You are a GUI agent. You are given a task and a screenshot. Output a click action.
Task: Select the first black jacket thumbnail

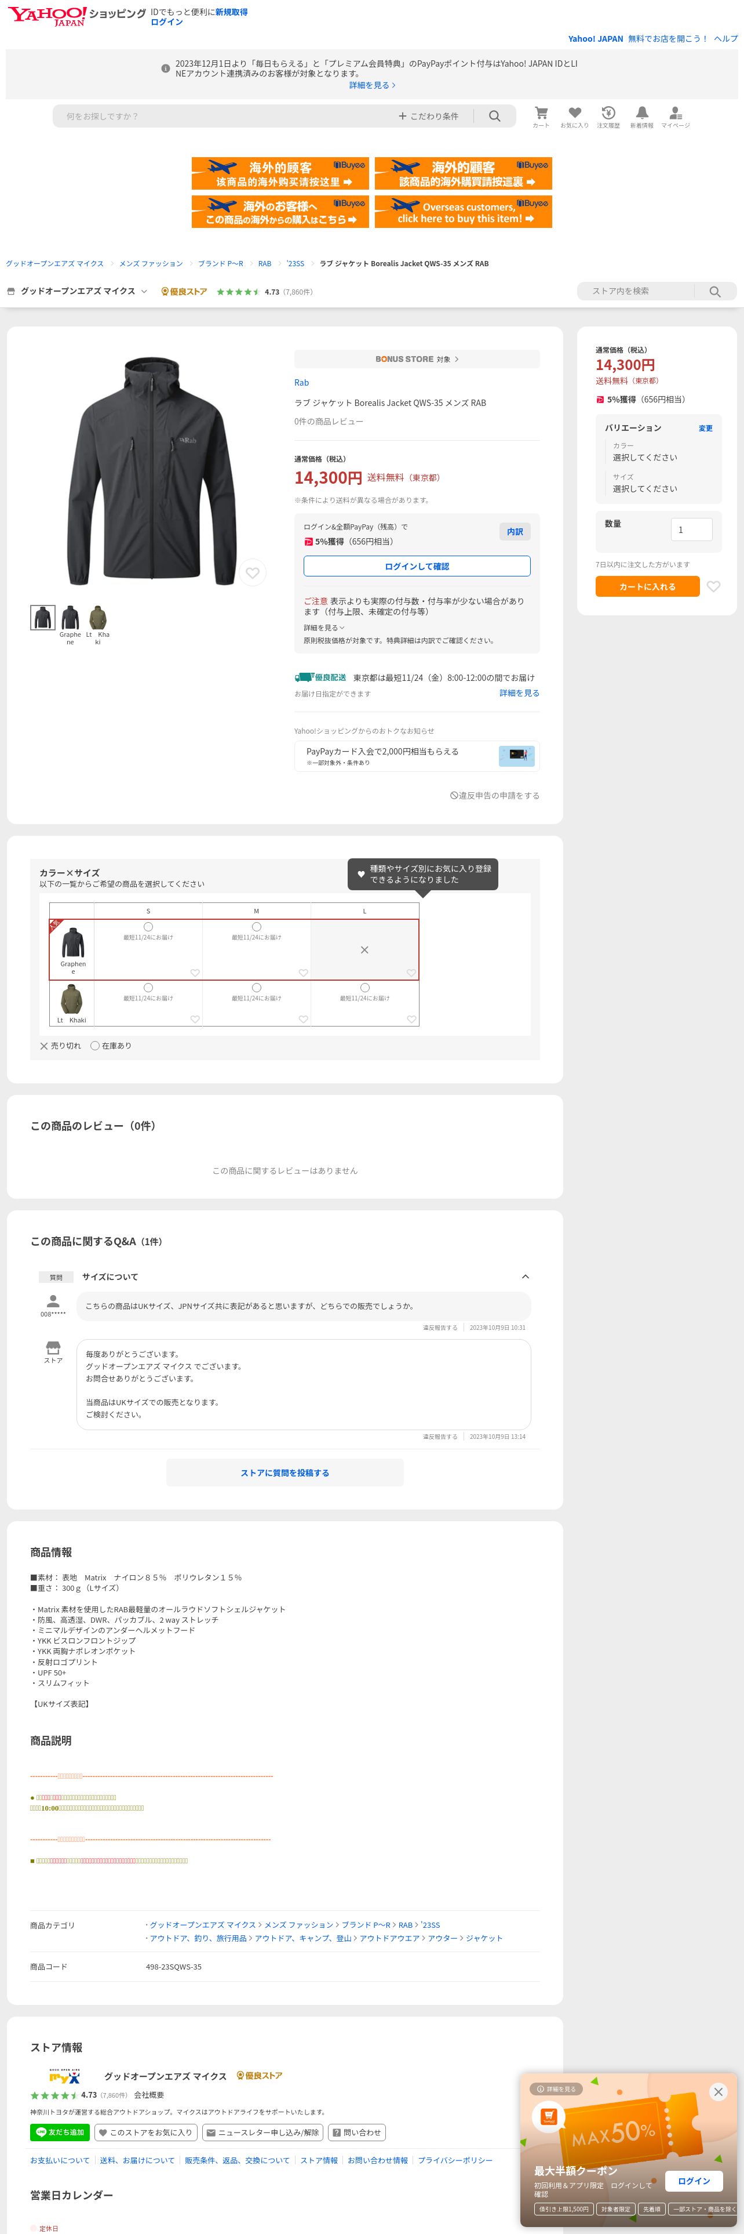tap(42, 618)
